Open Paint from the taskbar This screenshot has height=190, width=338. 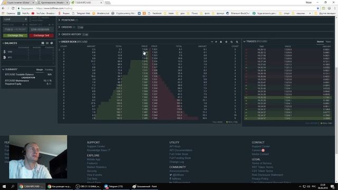pyautogui.click(x=144, y=186)
